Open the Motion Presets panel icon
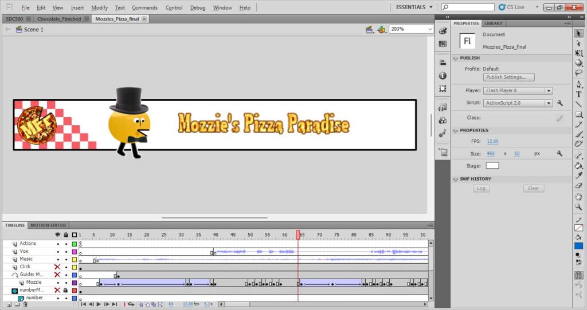 (443, 133)
